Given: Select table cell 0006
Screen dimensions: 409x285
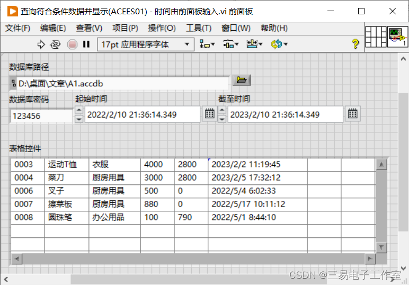Looking at the screenshot, I should (x=28, y=191).
